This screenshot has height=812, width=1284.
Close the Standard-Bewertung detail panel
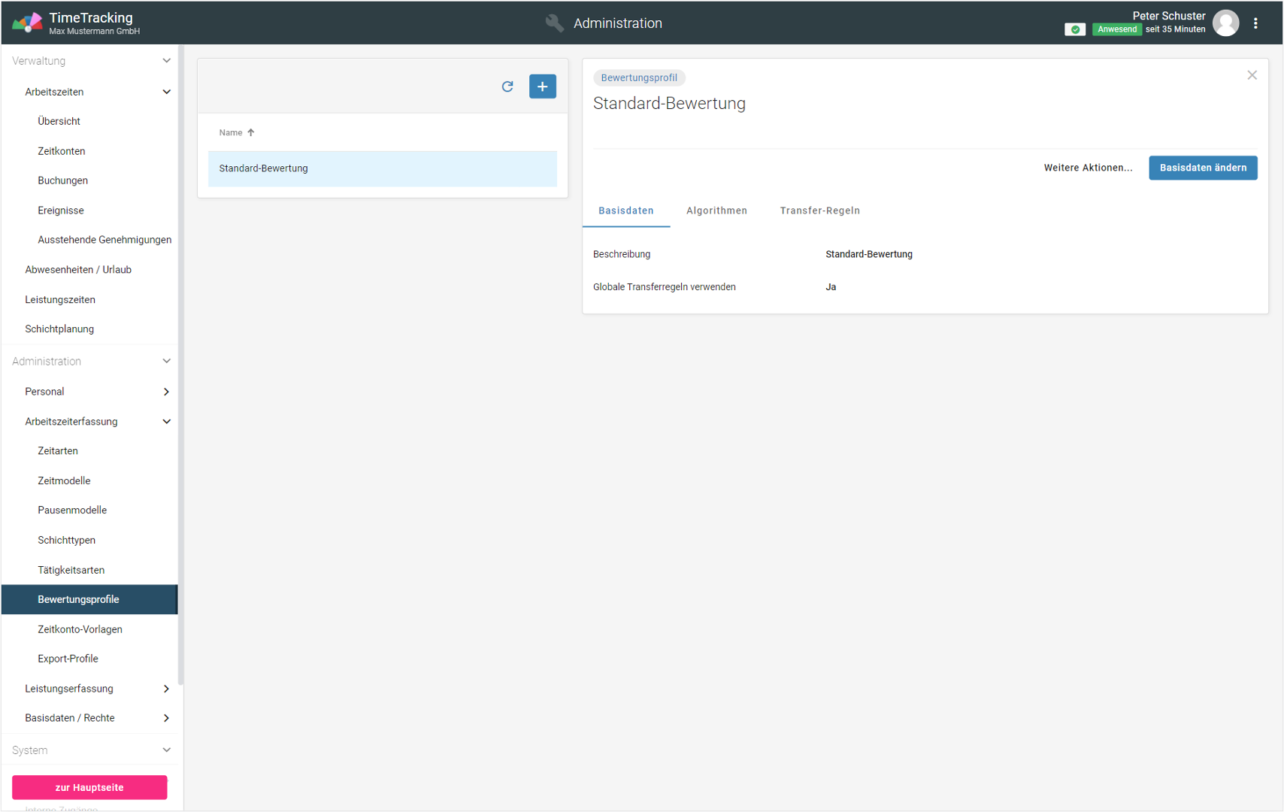[x=1252, y=75]
